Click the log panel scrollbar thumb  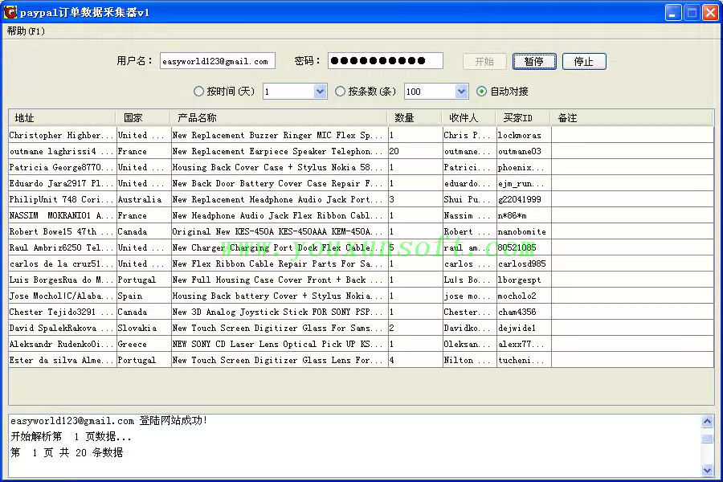[x=707, y=438]
